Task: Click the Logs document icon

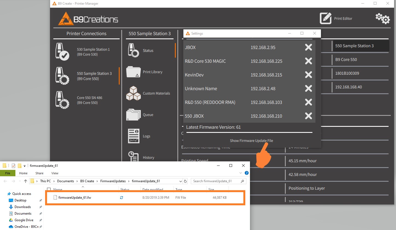Action: click(134, 136)
